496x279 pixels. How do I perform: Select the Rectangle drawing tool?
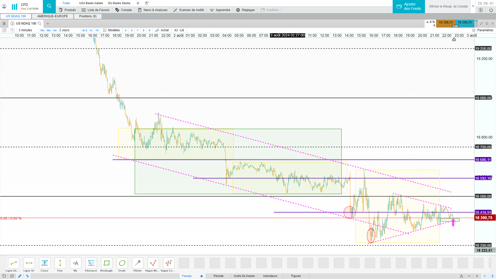106,263
